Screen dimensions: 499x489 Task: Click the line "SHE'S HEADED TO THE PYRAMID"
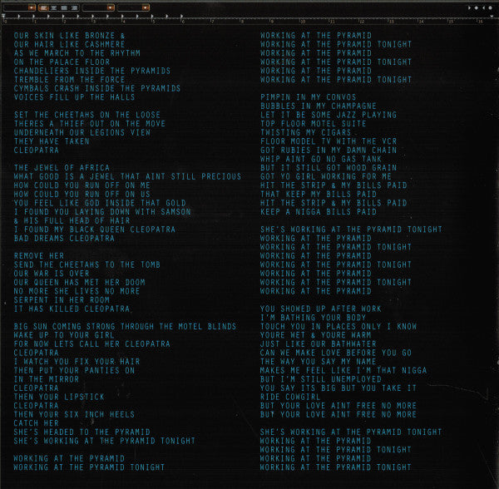tap(82, 432)
